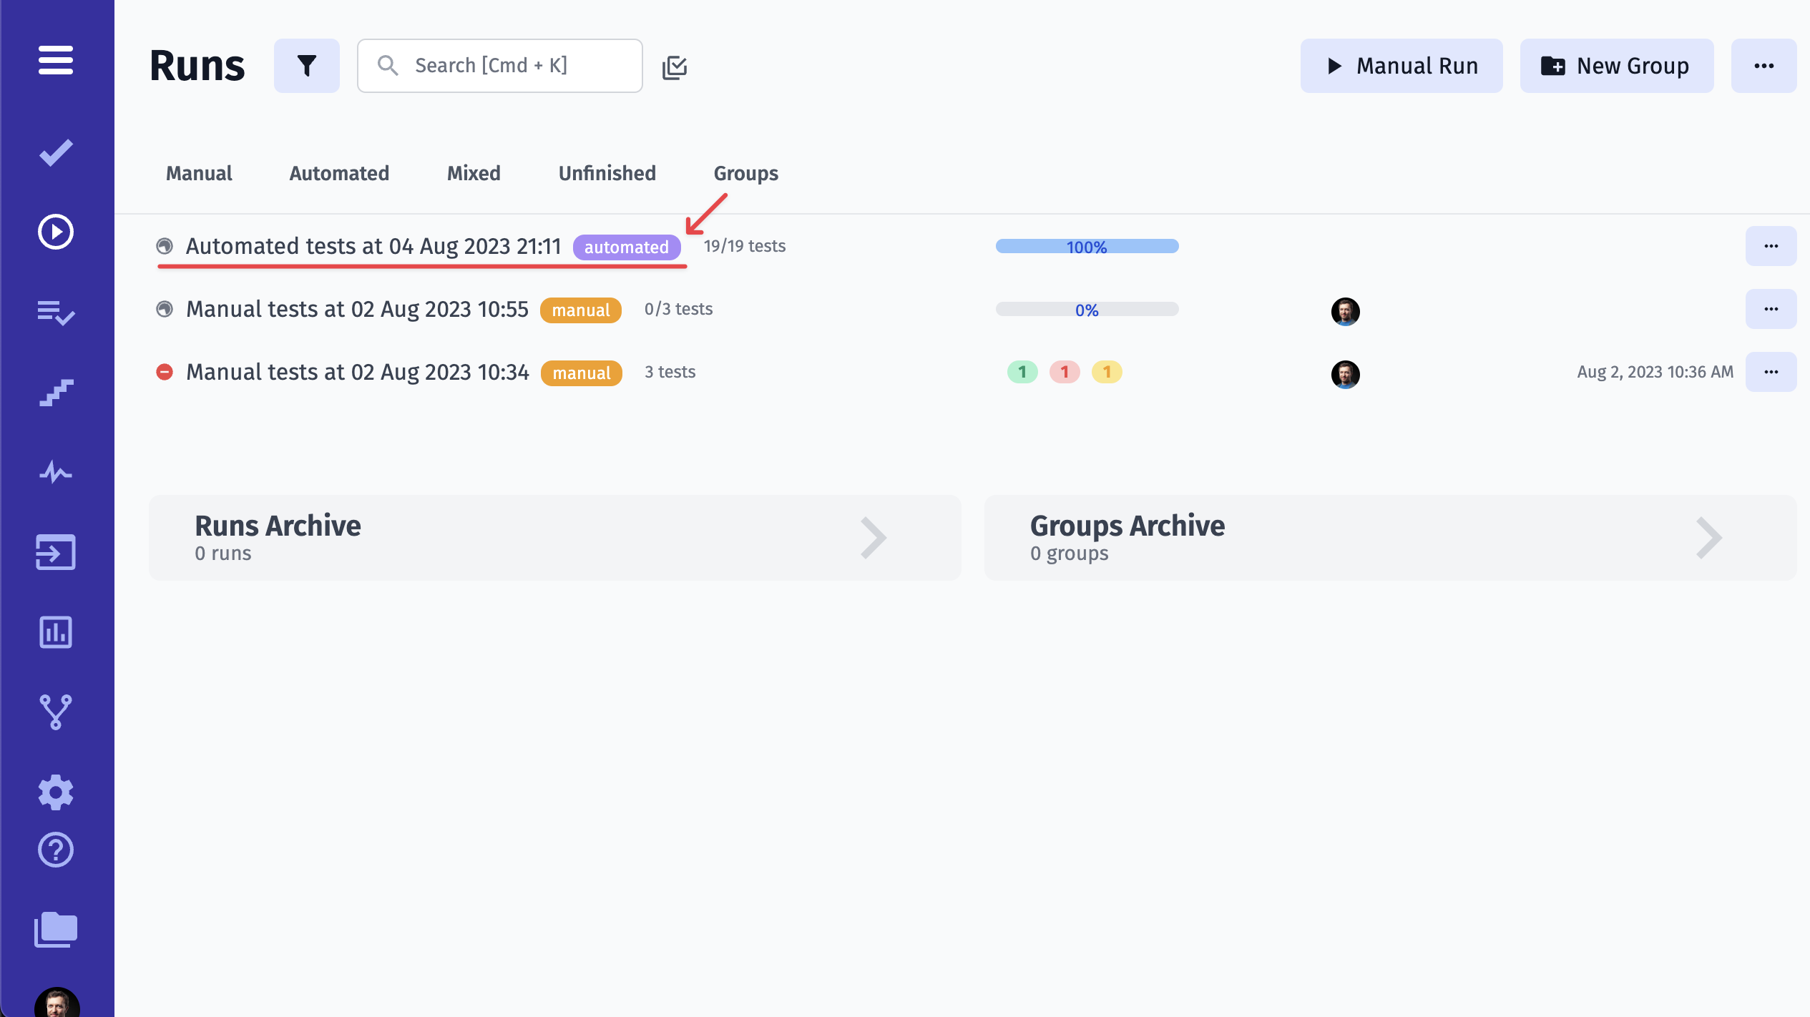The image size is (1810, 1017).
Task: Create a New Group
Action: pos(1616,66)
